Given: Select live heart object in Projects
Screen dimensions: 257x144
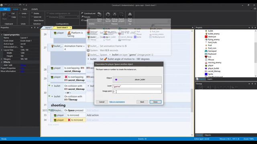Looking at the screenshot, I should tap(208, 57).
